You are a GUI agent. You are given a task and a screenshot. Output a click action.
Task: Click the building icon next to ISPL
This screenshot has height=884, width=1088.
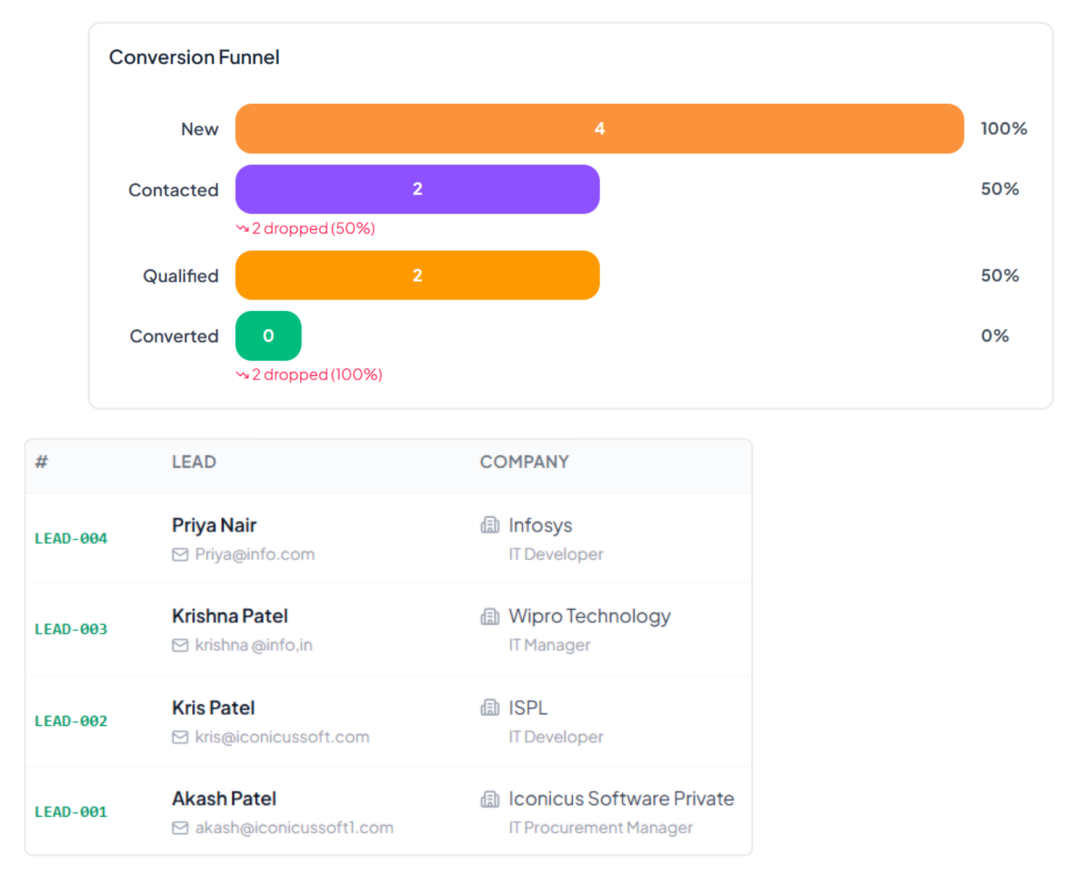tap(490, 707)
